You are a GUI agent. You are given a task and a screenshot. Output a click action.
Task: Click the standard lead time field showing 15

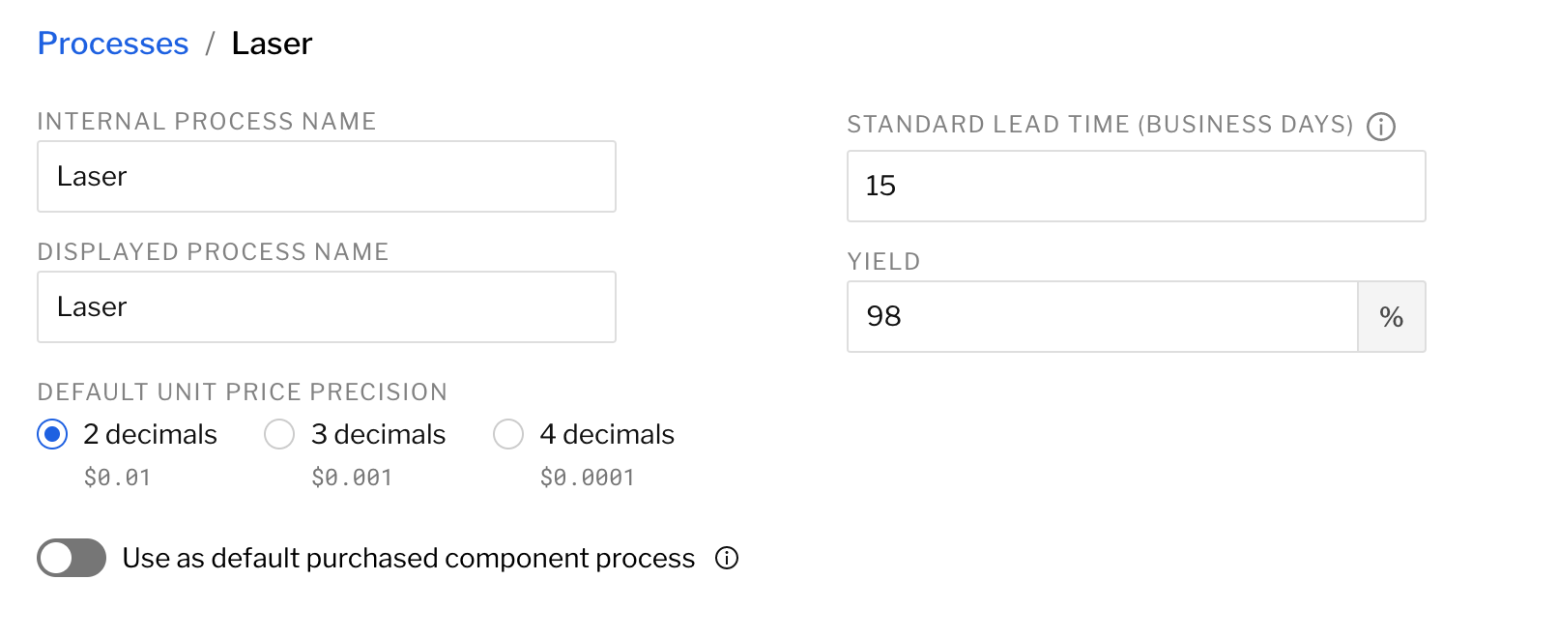pyautogui.click(x=1135, y=186)
